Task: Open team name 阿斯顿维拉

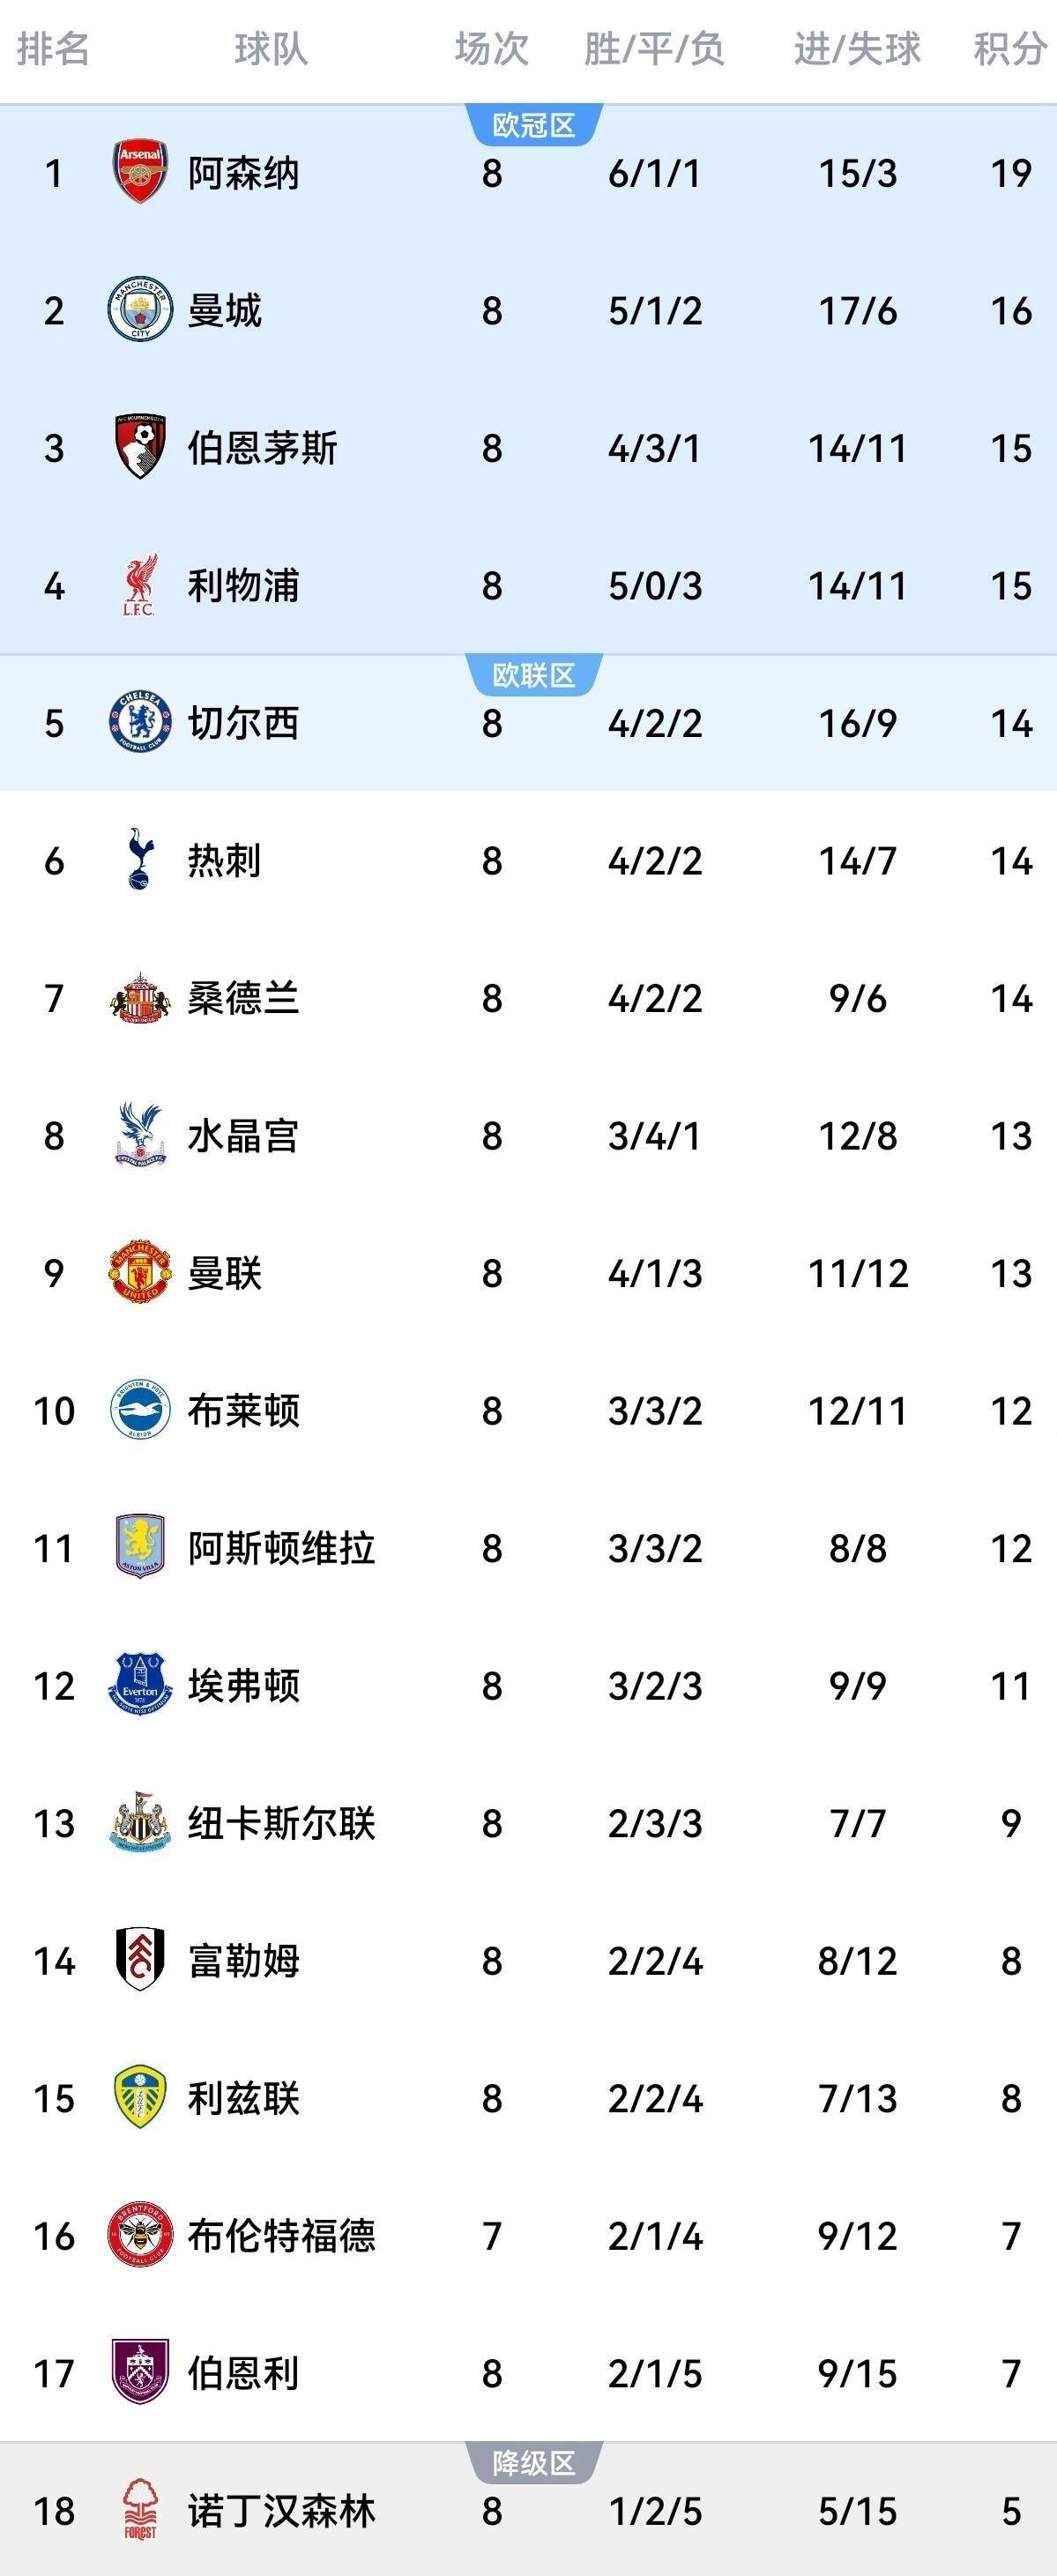Action: point(281,1548)
